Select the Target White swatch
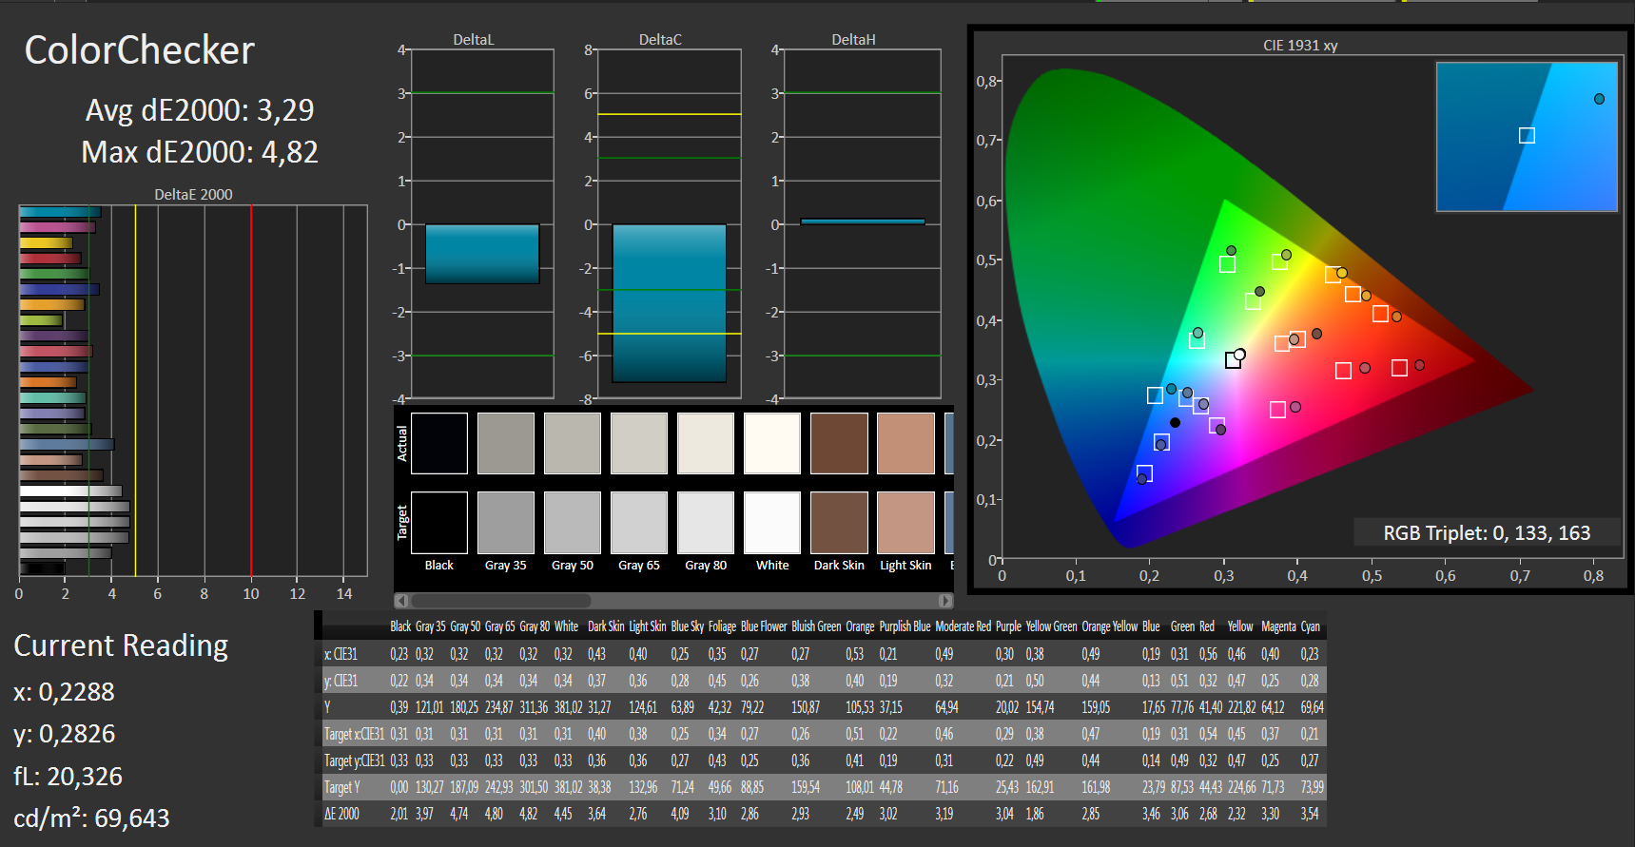The width and height of the screenshot is (1635, 847). click(772, 523)
